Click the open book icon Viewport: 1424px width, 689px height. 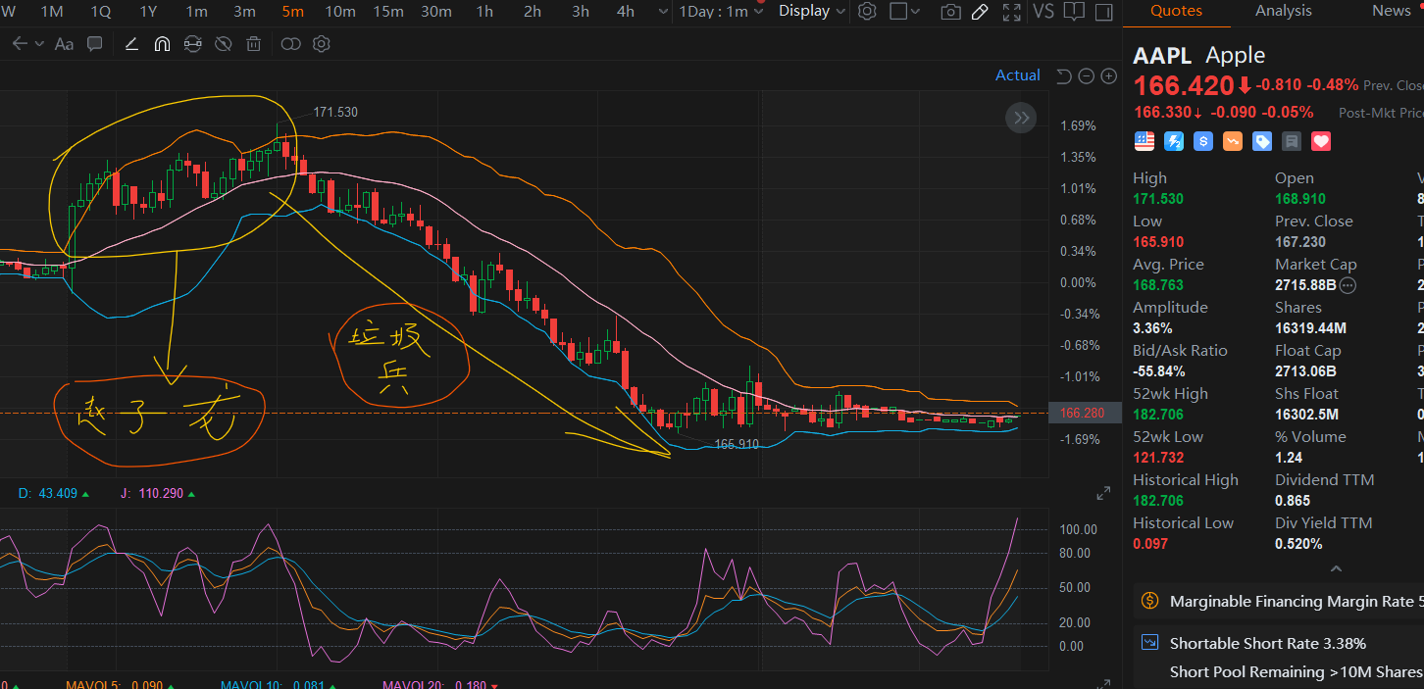(x=1074, y=12)
